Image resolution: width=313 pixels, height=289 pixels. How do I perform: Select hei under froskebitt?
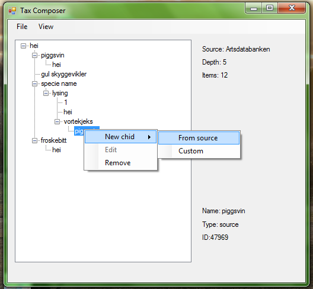(x=56, y=150)
